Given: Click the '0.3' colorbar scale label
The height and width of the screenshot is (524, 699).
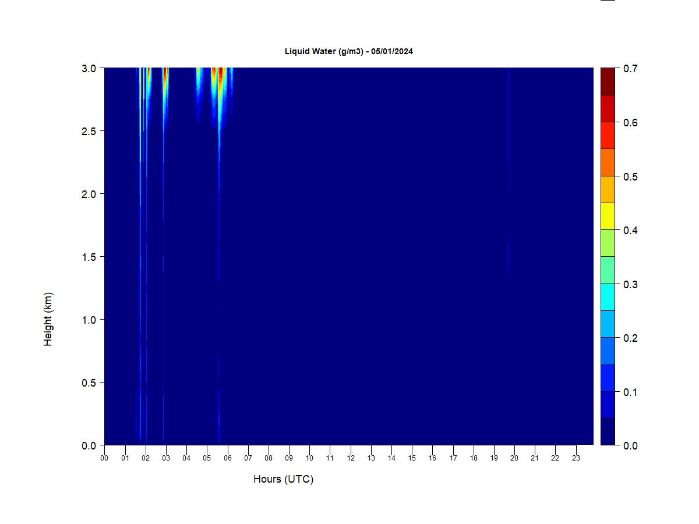Looking at the screenshot, I should [x=630, y=284].
